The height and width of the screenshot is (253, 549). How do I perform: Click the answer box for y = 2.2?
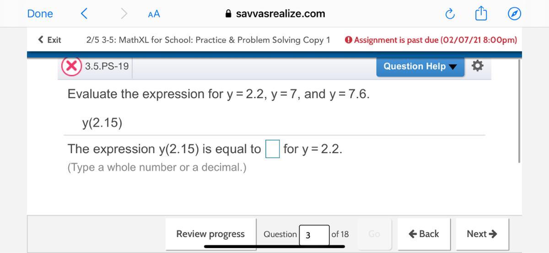[x=272, y=149]
